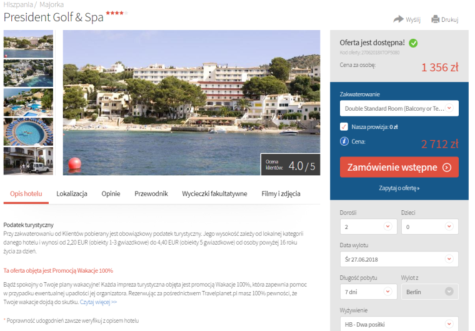Click the Zamówienie wstępne button
This screenshot has height=331, width=475.
coord(399,167)
